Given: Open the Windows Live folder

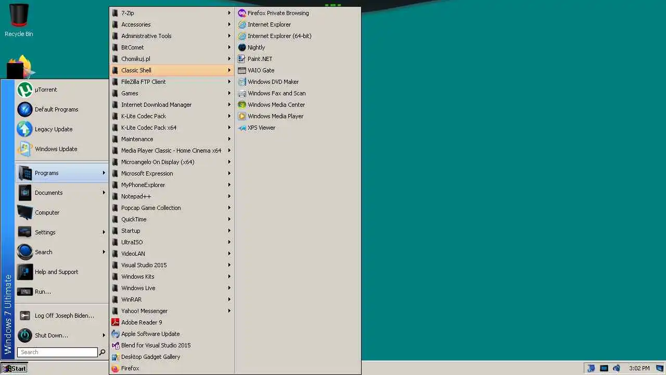Looking at the screenshot, I should click(172, 288).
